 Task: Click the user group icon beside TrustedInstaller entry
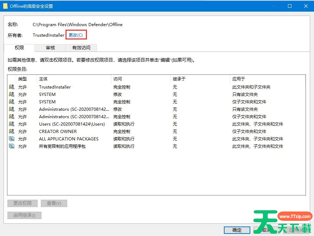click(x=12, y=87)
